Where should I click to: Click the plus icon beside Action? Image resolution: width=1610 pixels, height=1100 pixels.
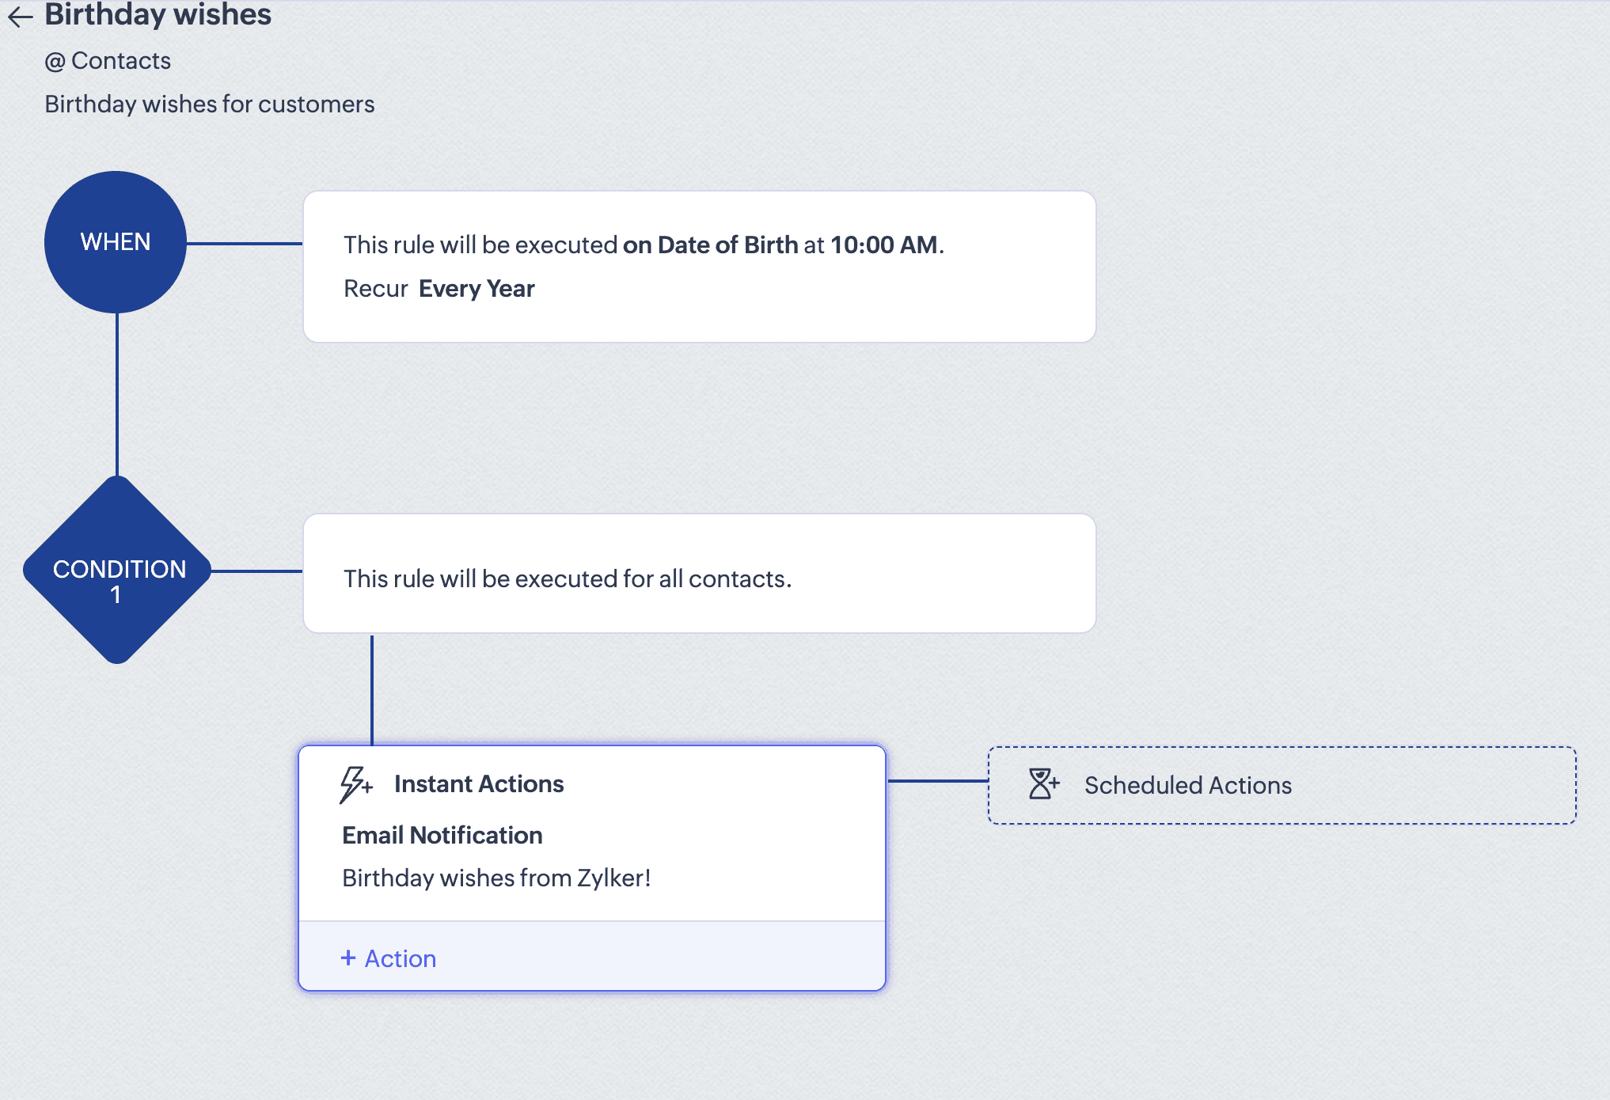click(348, 958)
